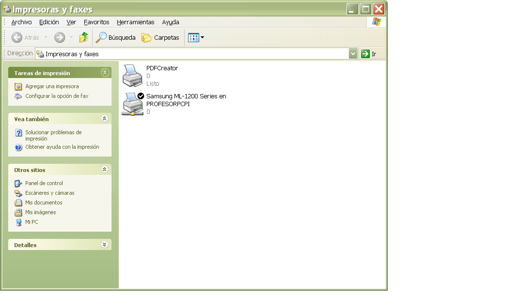Open the Ayuda menu
506x297 pixels.
point(171,22)
